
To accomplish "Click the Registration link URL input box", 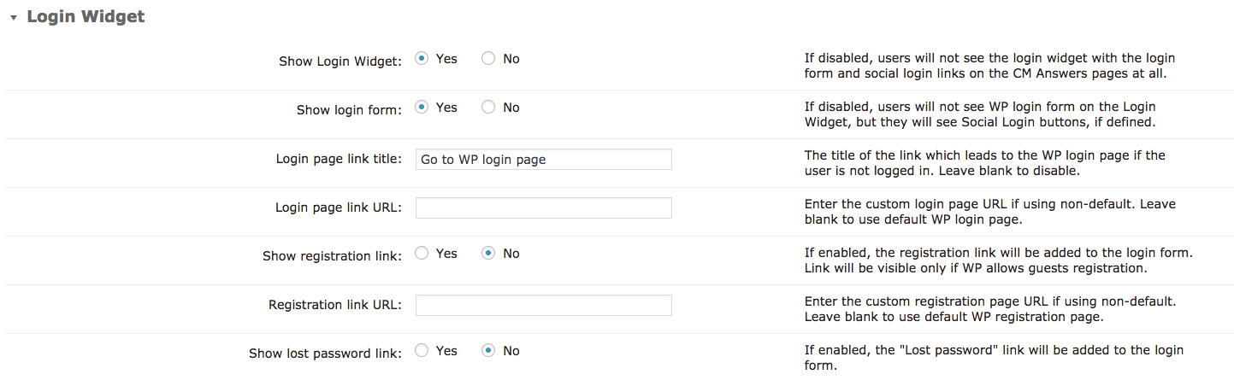I will (543, 306).
